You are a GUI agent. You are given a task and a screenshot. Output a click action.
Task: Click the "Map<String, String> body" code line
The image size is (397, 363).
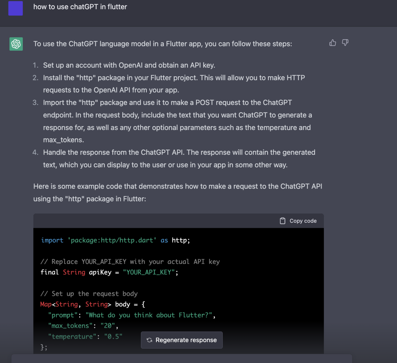click(x=93, y=304)
